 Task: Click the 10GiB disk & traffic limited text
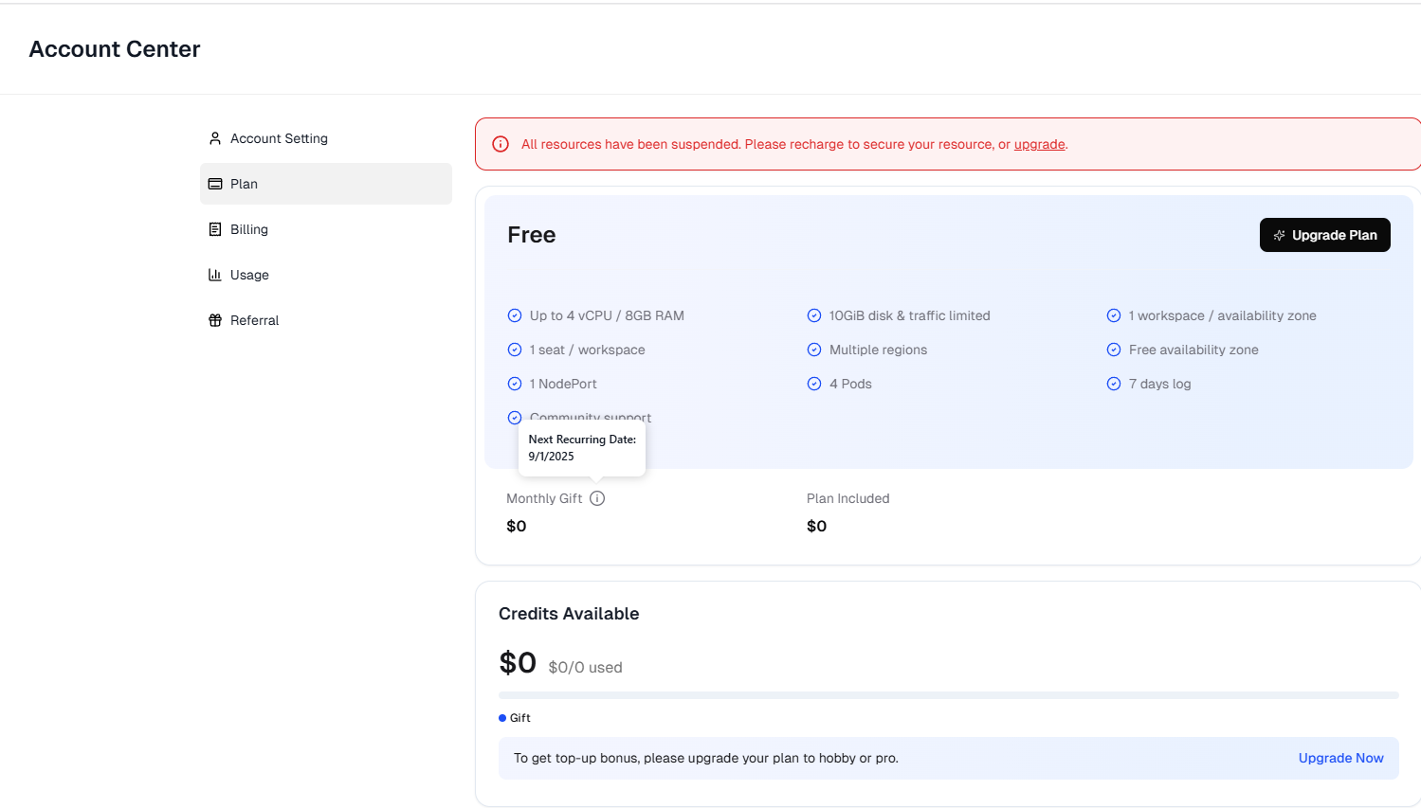(x=910, y=315)
